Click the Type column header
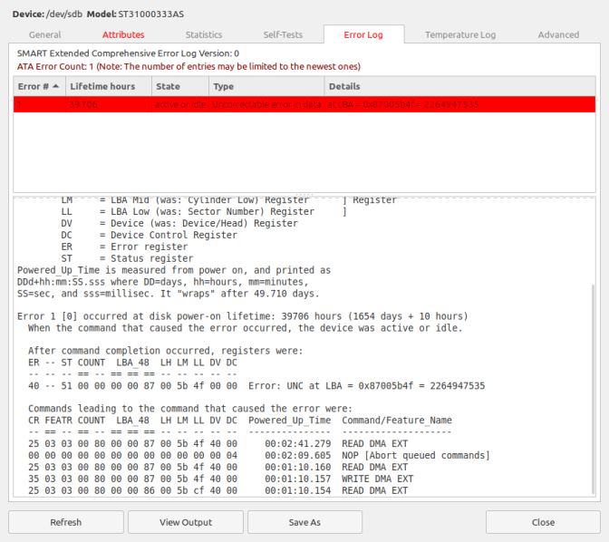The image size is (609, 542). click(x=266, y=86)
